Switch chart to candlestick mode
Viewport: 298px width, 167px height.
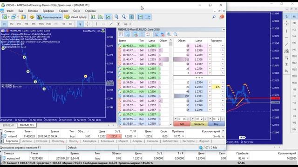(x=101, y=17)
